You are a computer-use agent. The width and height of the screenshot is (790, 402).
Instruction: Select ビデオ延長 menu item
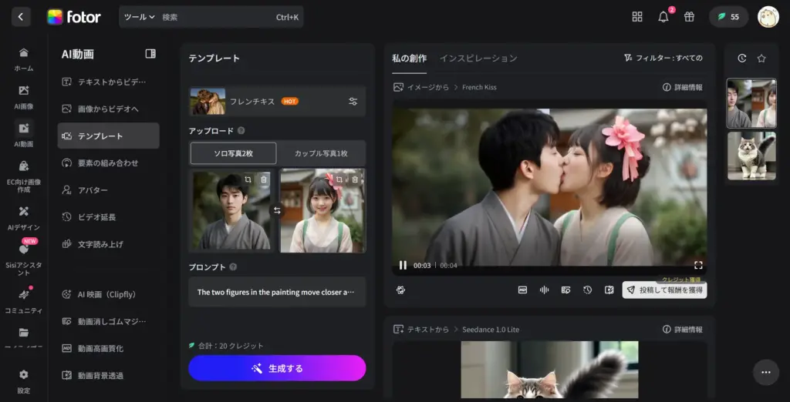point(108,217)
